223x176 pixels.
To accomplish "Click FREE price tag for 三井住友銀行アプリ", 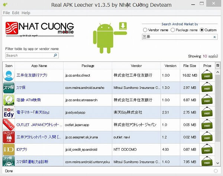I will 207,76.
